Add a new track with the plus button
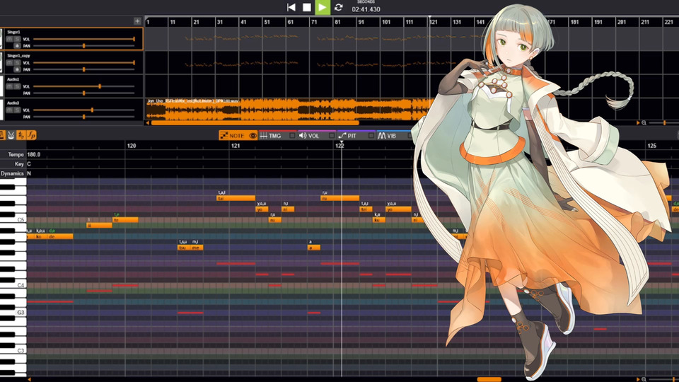 point(137,21)
